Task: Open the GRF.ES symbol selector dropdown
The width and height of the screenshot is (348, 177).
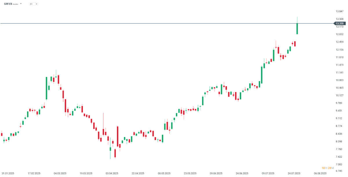Action: coord(21,4)
